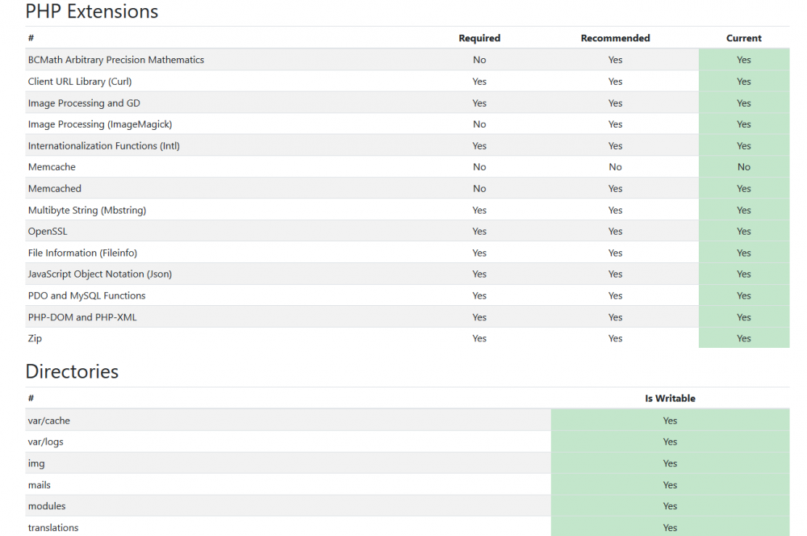Click the Memcache row label

52,167
